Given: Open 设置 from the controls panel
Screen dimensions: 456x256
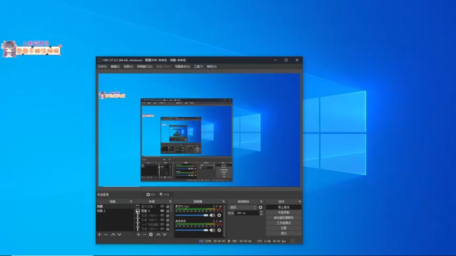Looking at the screenshot, I should [x=283, y=228].
